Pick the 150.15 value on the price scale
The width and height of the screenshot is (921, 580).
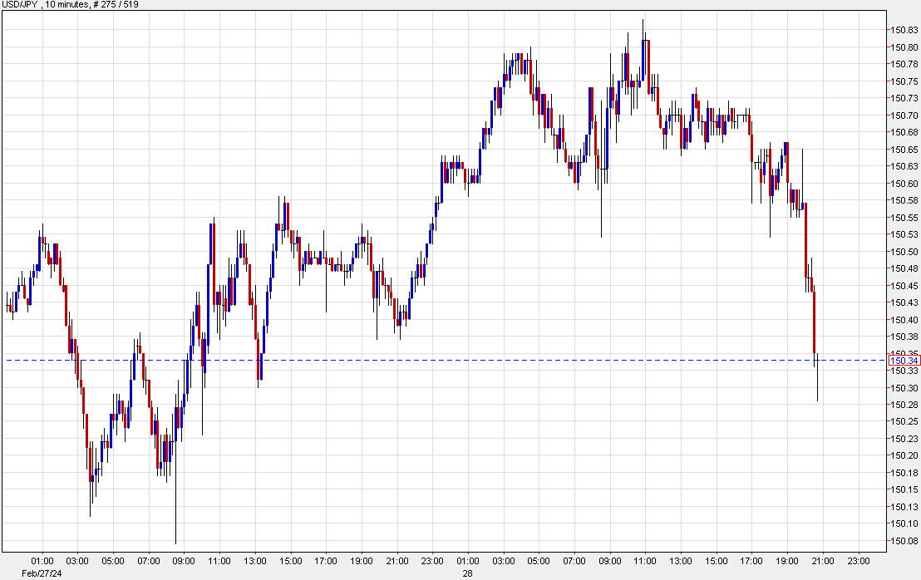tap(904, 489)
